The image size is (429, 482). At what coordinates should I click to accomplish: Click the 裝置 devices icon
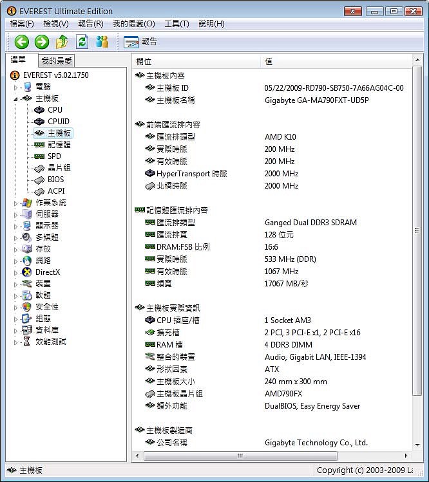[x=27, y=283]
